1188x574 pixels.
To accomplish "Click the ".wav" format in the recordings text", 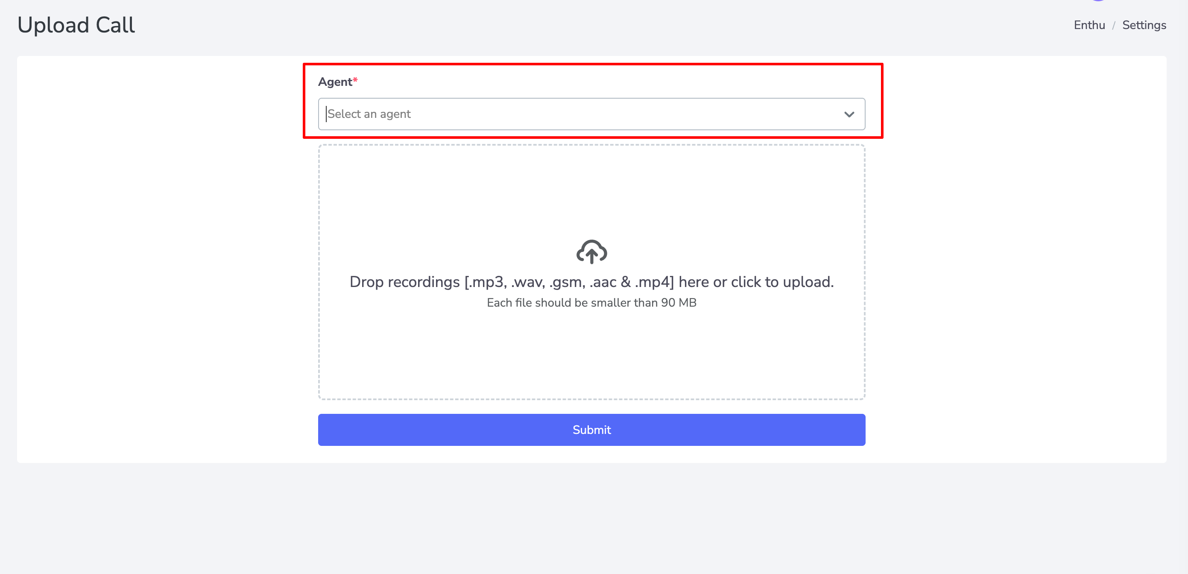I will [x=529, y=282].
